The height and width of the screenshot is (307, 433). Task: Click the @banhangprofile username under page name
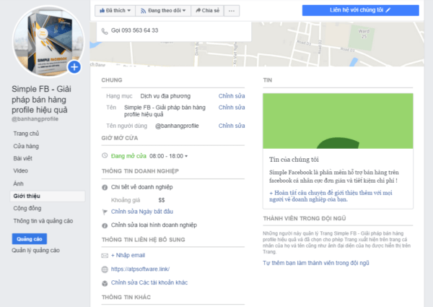pyautogui.click(x=35, y=119)
